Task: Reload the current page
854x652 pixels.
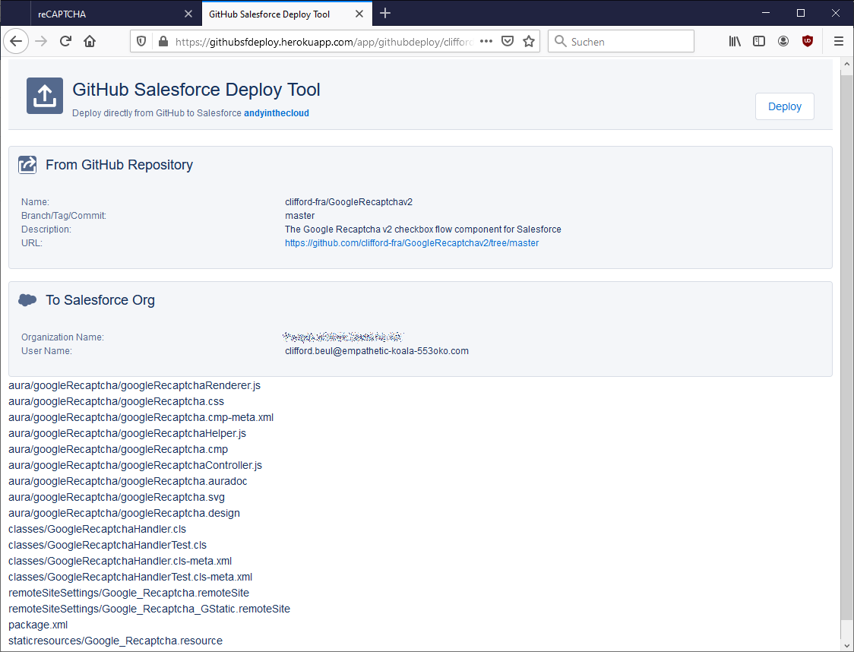Action: pos(65,41)
